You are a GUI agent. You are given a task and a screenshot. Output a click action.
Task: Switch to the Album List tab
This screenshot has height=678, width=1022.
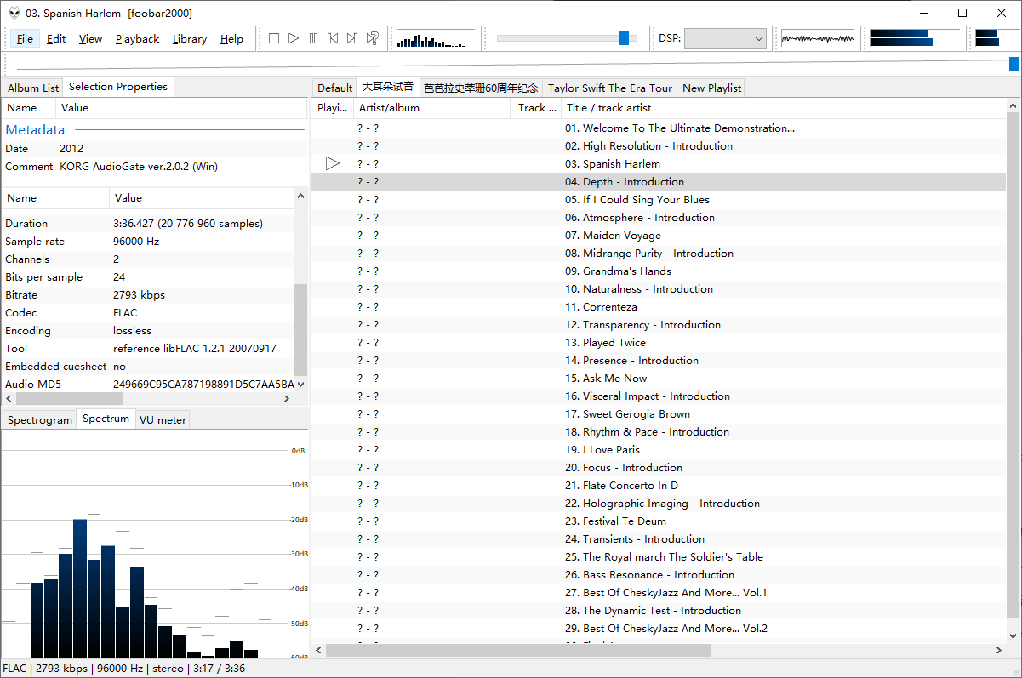click(33, 88)
